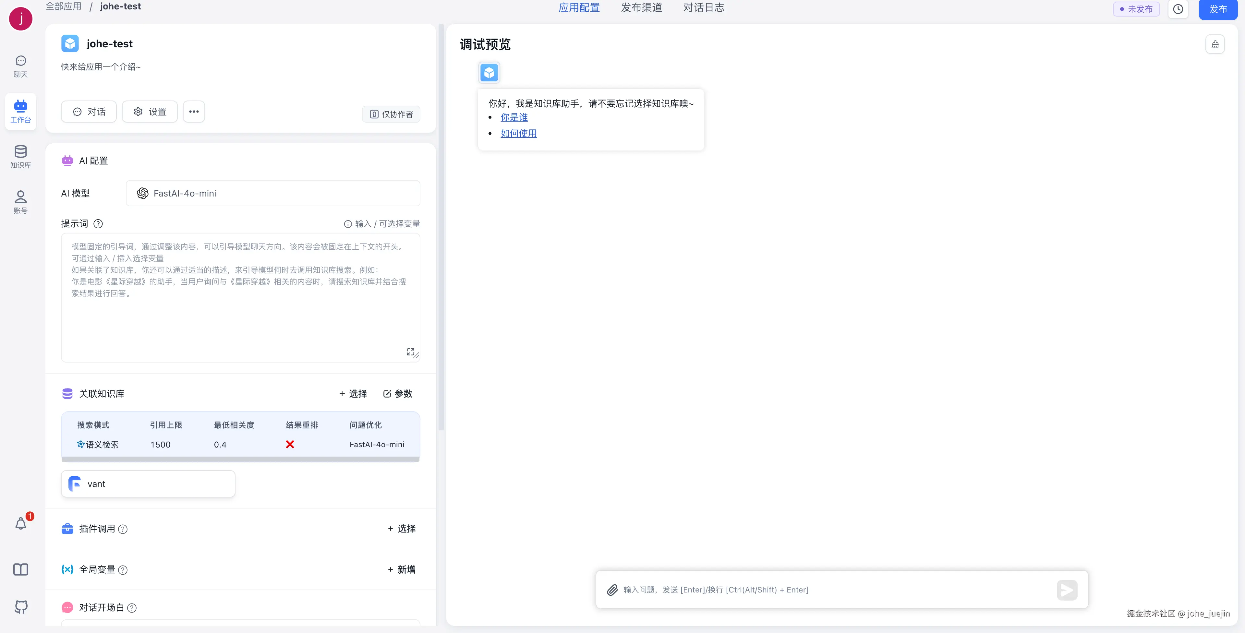Open the 知识库 section from the sidebar
The height and width of the screenshot is (633, 1245).
click(x=20, y=157)
